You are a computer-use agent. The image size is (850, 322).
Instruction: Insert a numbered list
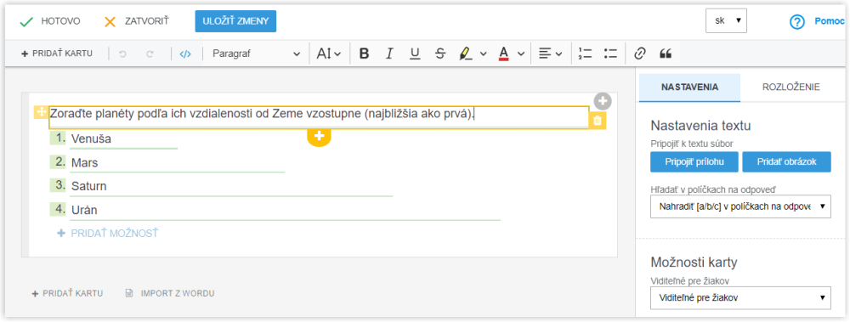[585, 54]
